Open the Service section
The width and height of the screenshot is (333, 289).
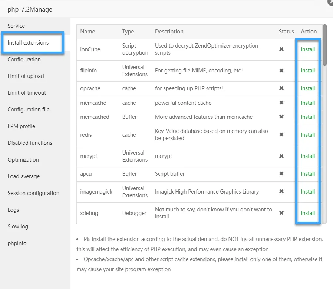tap(16, 26)
